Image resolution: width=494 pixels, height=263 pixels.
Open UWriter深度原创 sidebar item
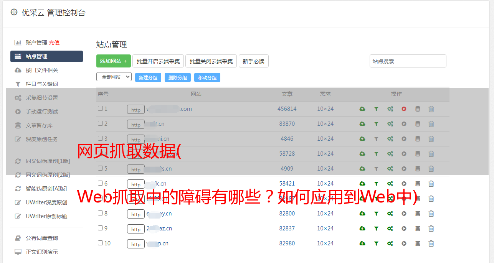[x=46, y=202]
